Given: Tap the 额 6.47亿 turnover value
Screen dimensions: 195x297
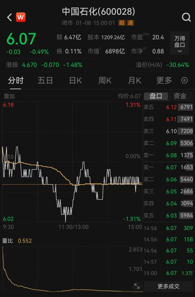Looking at the screenshot, I should [69, 37].
